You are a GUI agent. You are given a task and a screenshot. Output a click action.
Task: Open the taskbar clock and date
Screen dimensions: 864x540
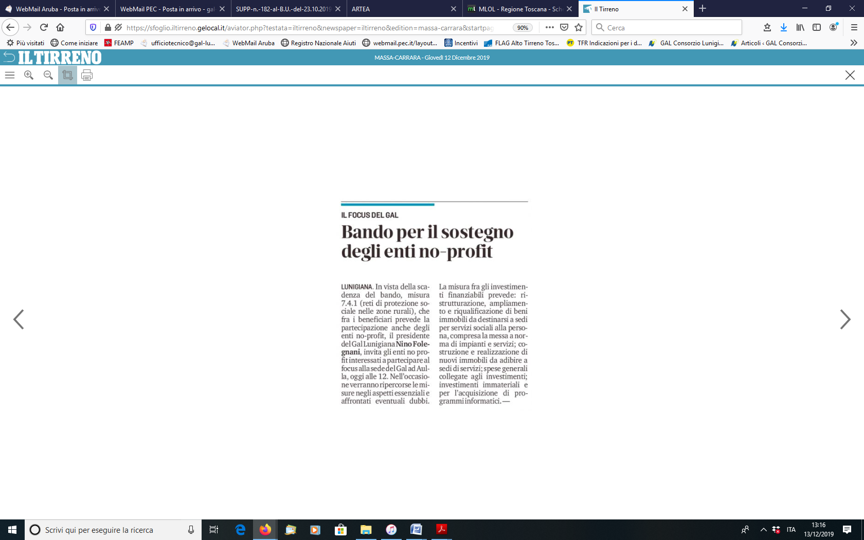[819, 530]
